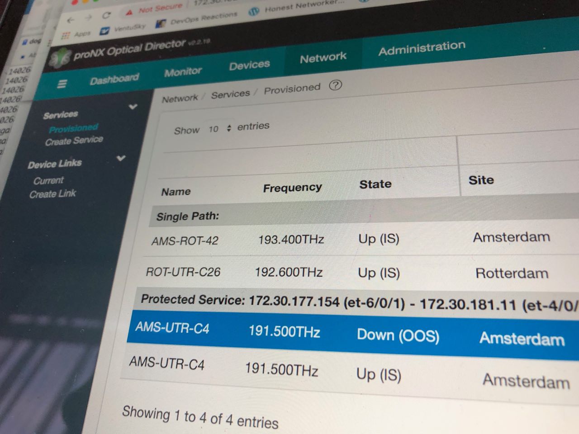Click the proNX Optical Director logo

(x=60, y=57)
